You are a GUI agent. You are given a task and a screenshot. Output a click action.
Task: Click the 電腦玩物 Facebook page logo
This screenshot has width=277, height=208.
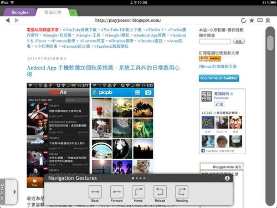[x=207, y=97]
